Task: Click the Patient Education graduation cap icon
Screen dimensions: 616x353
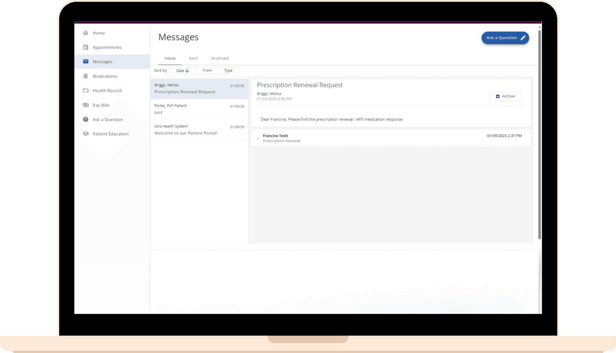Action: 86,134
